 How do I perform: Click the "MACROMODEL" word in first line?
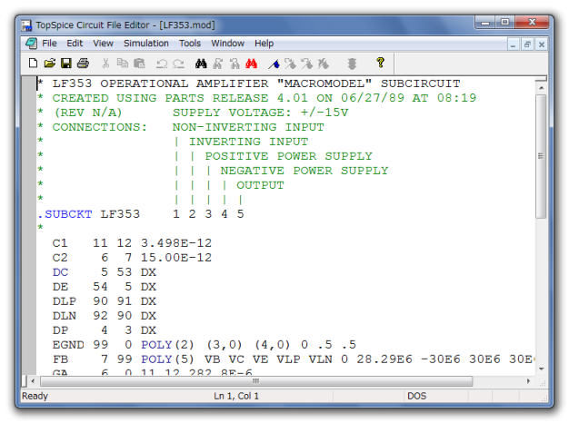[324, 84]
